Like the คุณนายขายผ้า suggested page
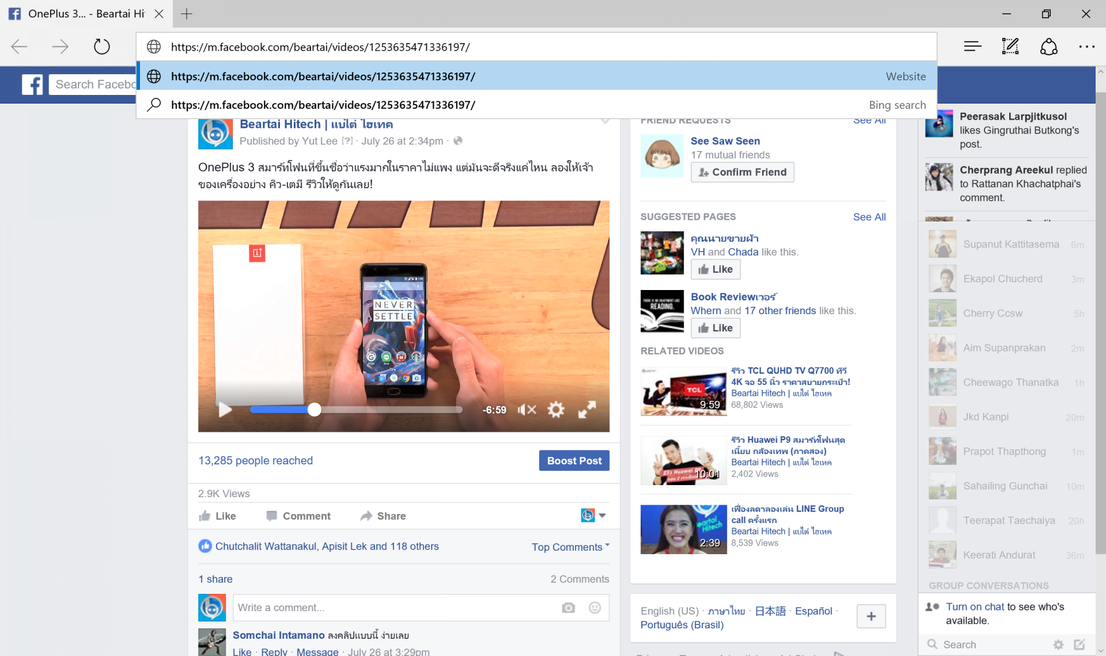 (715, 269)
